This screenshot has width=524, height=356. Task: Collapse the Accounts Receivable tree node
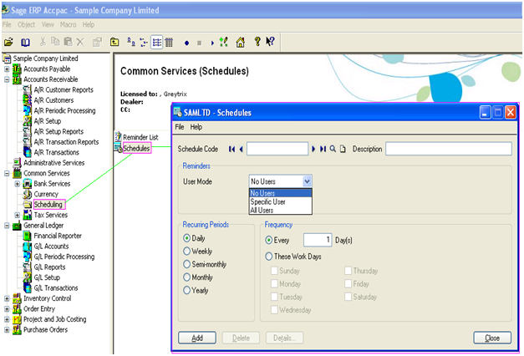pos(7,79)
